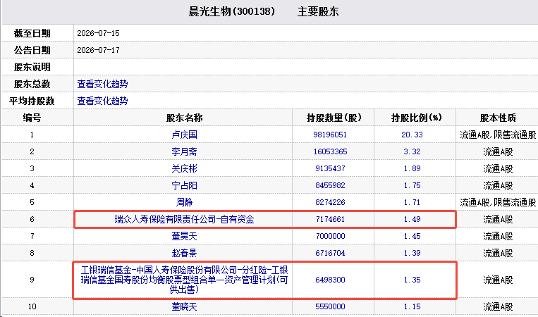Click 流通A股,限售流通股 in 周静 row
The height and width of the screenshot is (317, 538).
[x=498, y=202]
